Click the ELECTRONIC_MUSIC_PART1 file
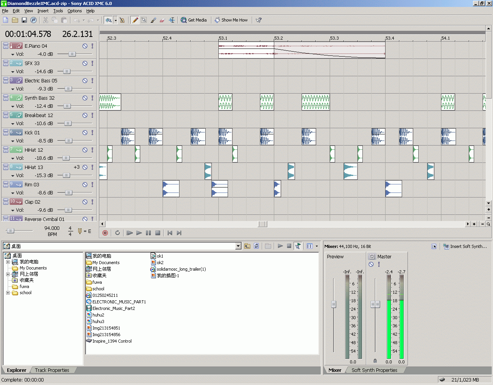This screenshot has width=493, height=385. pyautogui.click(x=116, y=302)
